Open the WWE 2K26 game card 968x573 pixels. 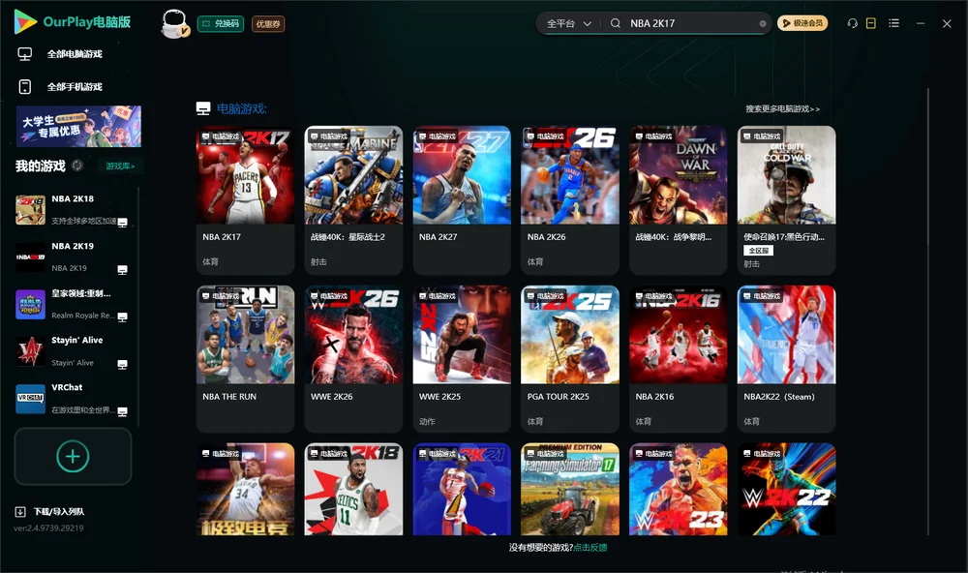pyautogui.click(x=353, y=359)
